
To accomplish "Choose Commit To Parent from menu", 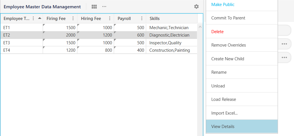I will [242, 18].
